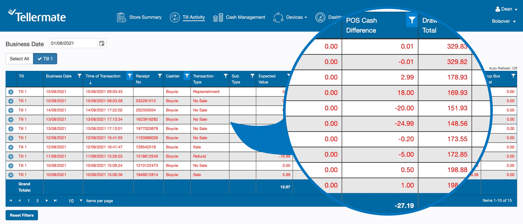Open the Devices dropdown menu

click(291, 17)
